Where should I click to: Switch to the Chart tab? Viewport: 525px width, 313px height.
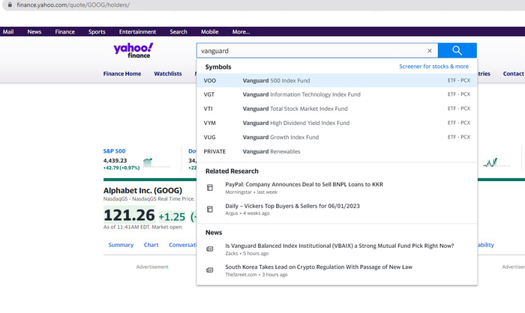click(151, 245)
